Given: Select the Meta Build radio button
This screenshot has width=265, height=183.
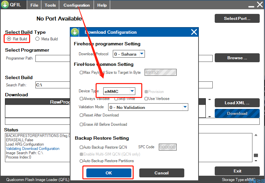Looking at the screenshot, I should [x=37, y=39].
